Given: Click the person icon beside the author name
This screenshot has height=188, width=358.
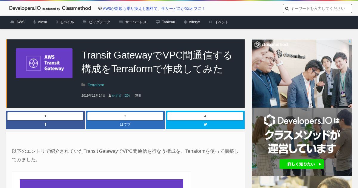Looking at the screenshot, I should pos(110,96).
